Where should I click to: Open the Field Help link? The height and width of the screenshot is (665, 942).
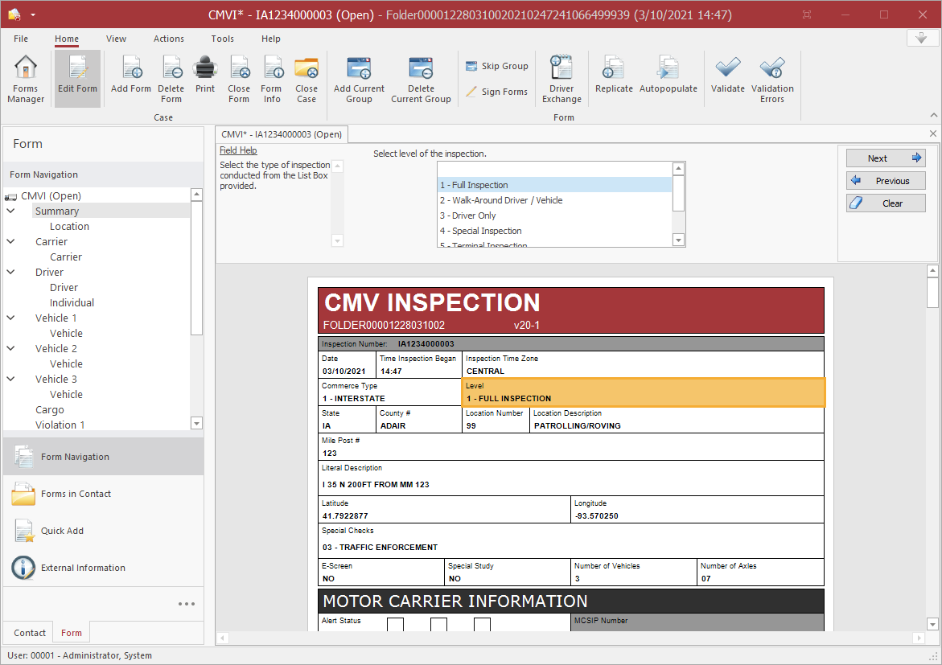coord(238,150)
